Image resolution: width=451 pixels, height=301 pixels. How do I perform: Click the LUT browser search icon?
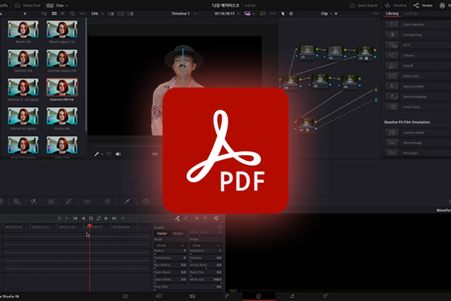(x=72, y=14)
